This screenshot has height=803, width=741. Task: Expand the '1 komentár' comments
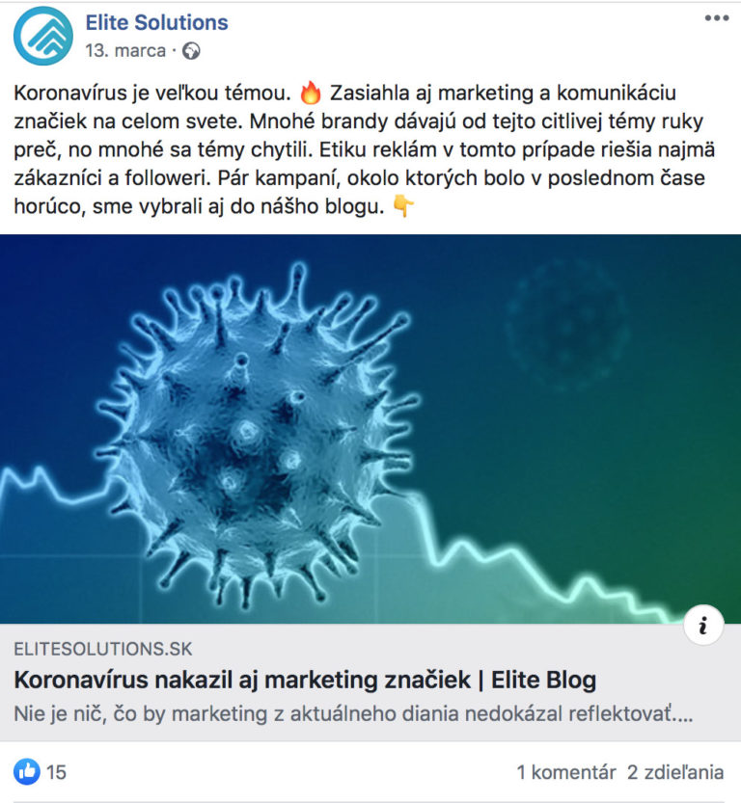point(565,772)
